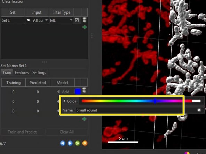Click the Clear All button
The image size is (206, 154).
tap(66, 132)
